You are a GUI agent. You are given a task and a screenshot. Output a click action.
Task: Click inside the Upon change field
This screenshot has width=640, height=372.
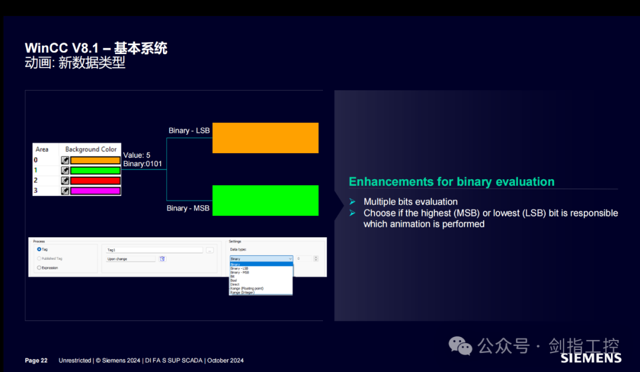pos(130,258)
